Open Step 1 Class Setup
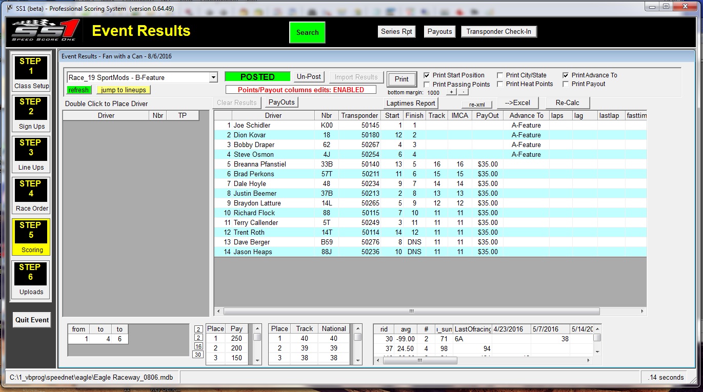Viewport: 703px width, 392px height. click(x=31, y=73)
